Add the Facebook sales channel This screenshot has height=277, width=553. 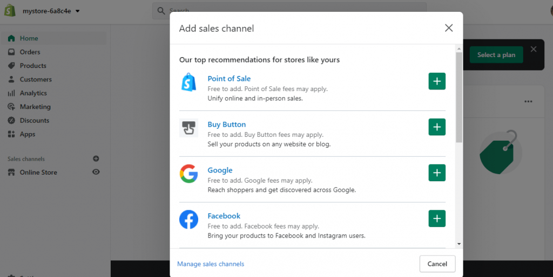click(x=437, y=219)
